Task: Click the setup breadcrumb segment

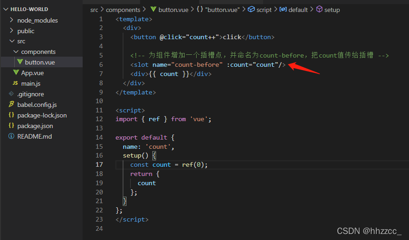Action: [x=332, y=10]
